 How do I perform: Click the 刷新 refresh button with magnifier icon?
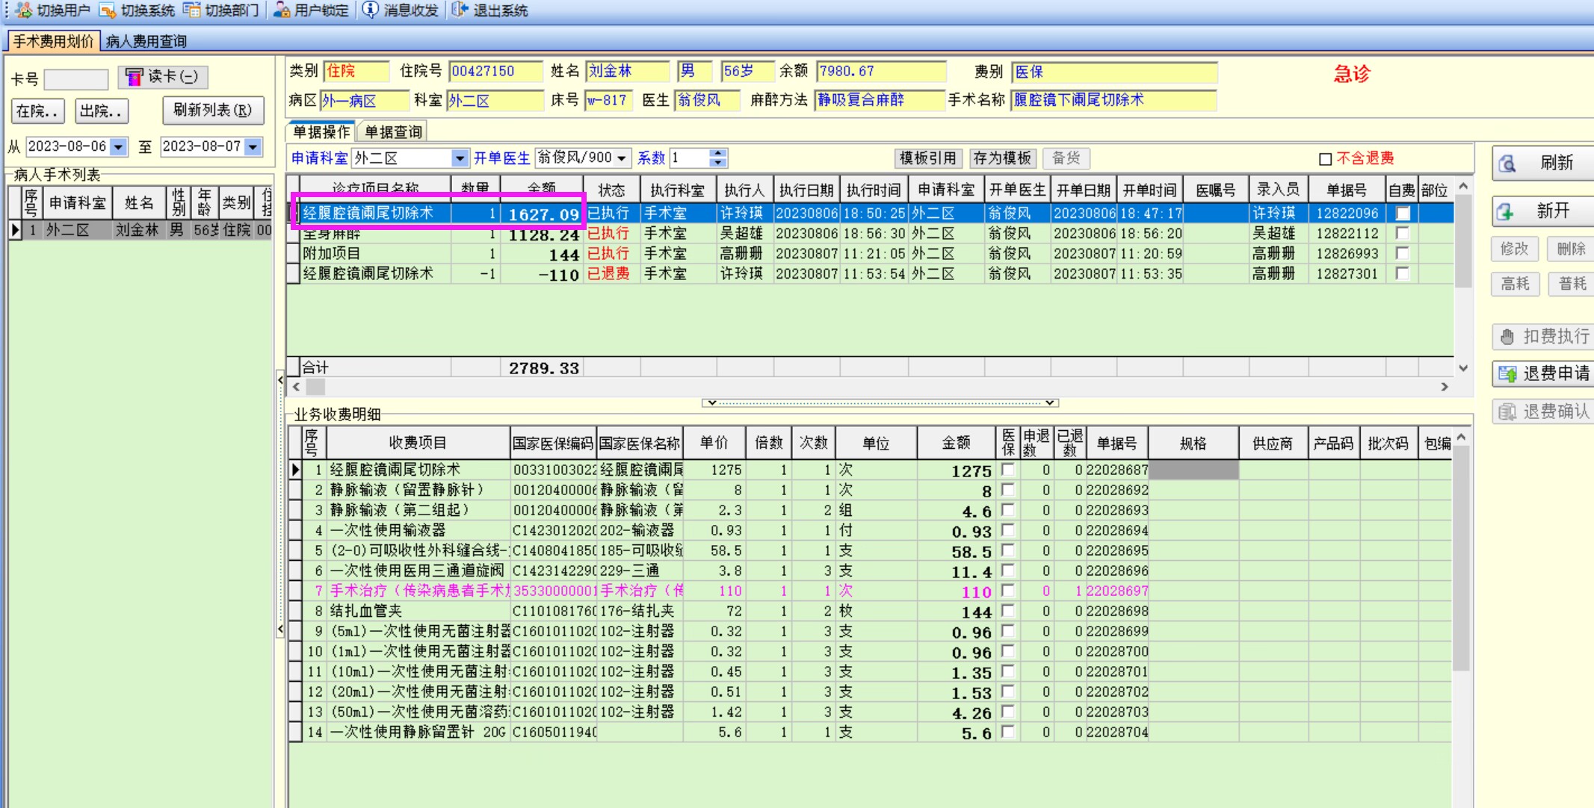pos(1542,164)
